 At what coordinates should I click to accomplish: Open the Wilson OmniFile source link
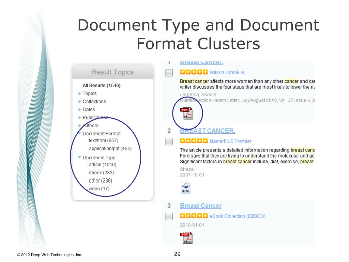pyautogui.click(x=227, y=72)
